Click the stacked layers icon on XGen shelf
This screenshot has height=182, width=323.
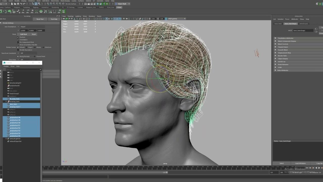[x=41, y=11]
